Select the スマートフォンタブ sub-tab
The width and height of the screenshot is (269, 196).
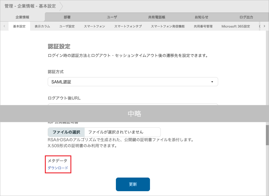128,26
